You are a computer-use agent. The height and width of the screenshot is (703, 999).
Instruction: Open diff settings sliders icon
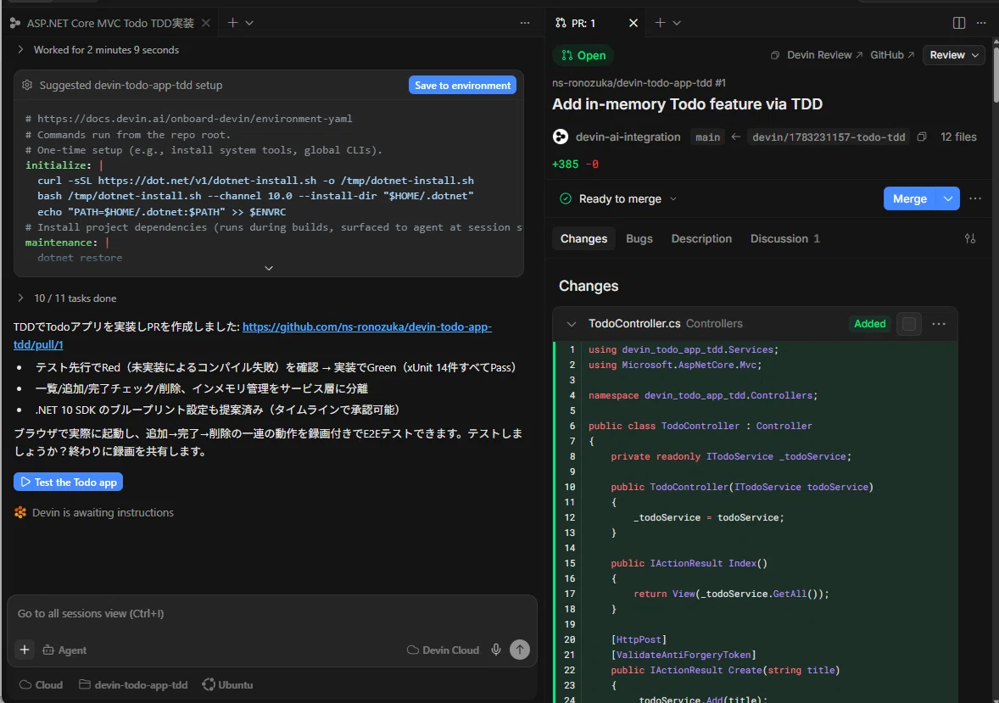(969, 238)
